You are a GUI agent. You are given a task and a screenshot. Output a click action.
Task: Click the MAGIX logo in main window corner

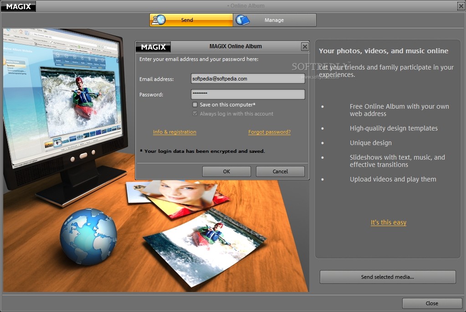[x=18, y=6]
